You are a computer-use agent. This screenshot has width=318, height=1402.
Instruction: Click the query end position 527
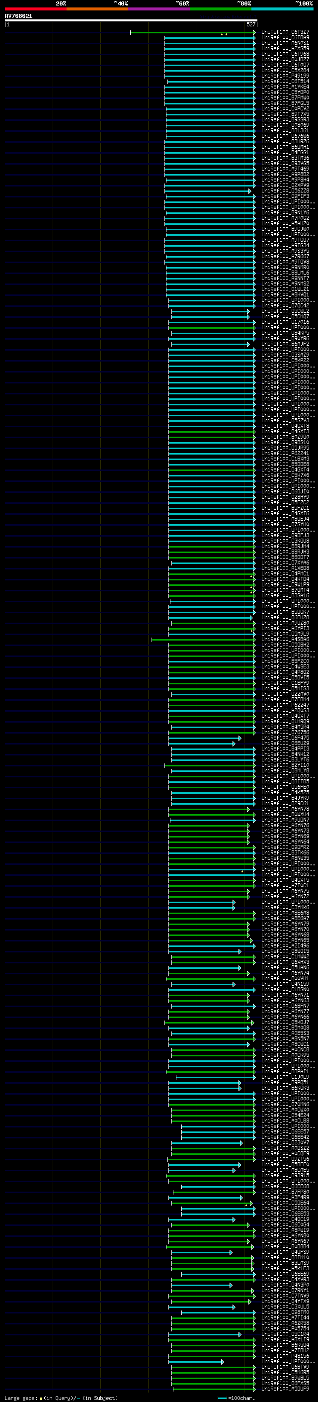coord(250,24)
